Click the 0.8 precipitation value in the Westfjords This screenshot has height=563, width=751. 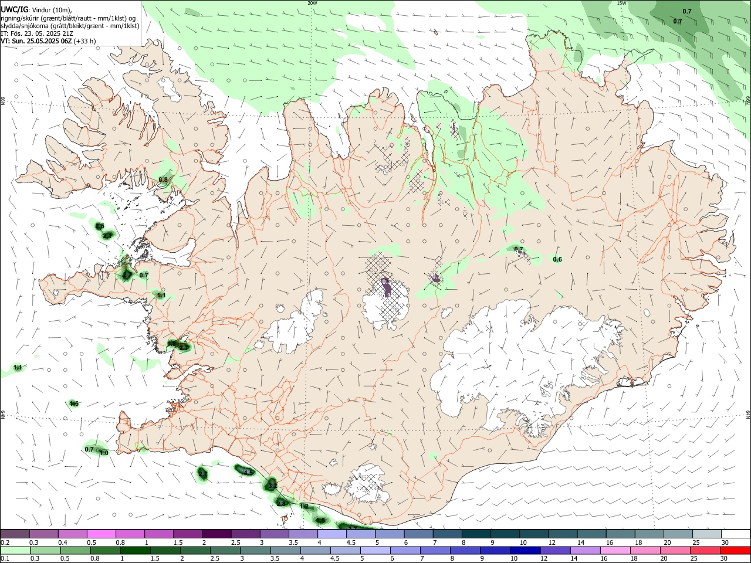pos(163,179)
